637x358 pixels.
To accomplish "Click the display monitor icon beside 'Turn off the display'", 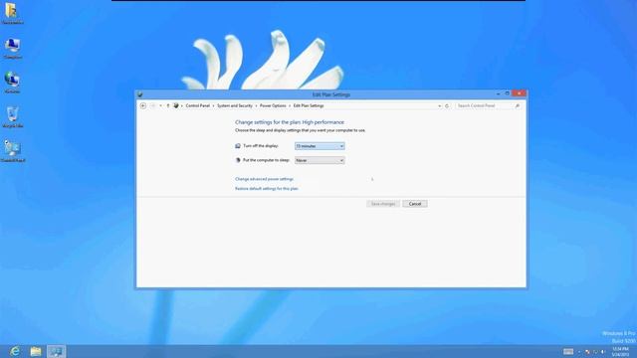I will click(238, 146).
